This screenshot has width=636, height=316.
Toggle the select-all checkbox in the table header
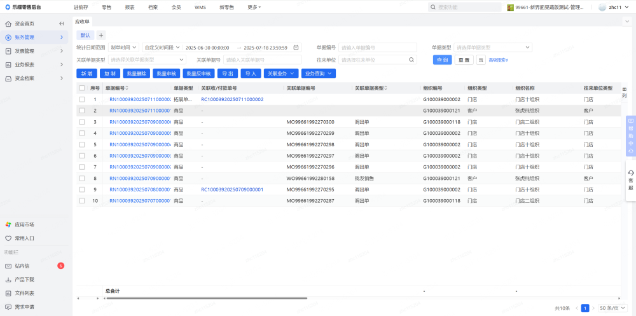click(81, 88)
